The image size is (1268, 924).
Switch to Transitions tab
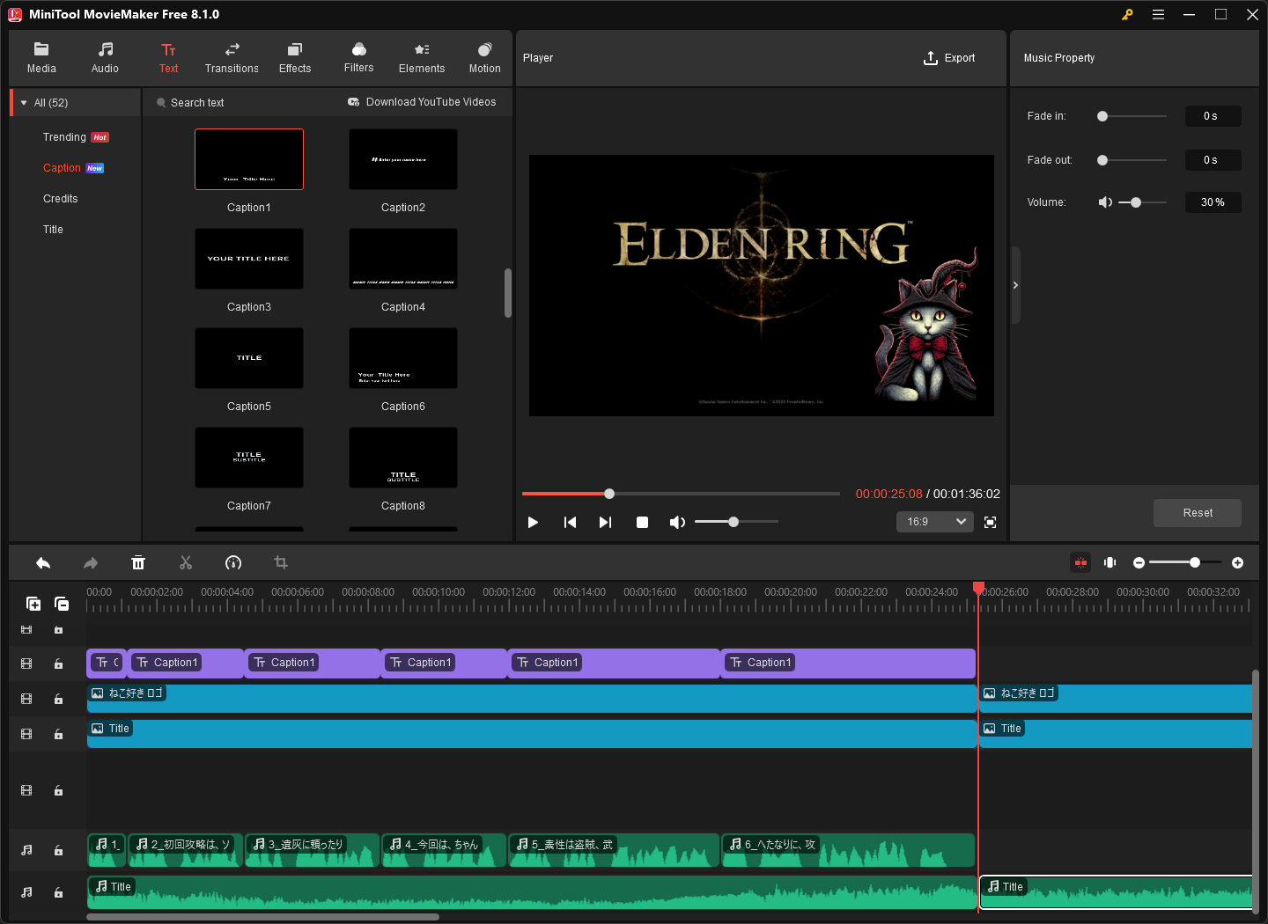(232, 58)
